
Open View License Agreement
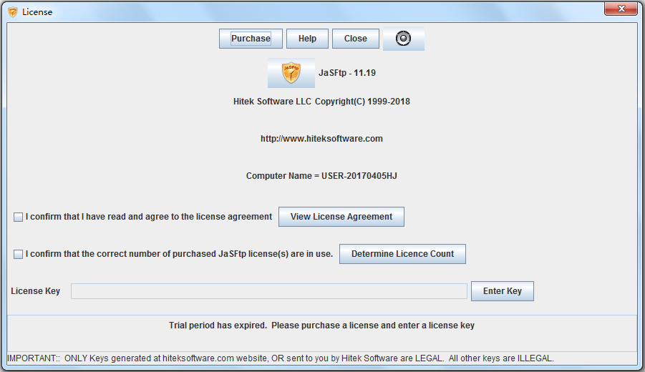click(341, 217)
